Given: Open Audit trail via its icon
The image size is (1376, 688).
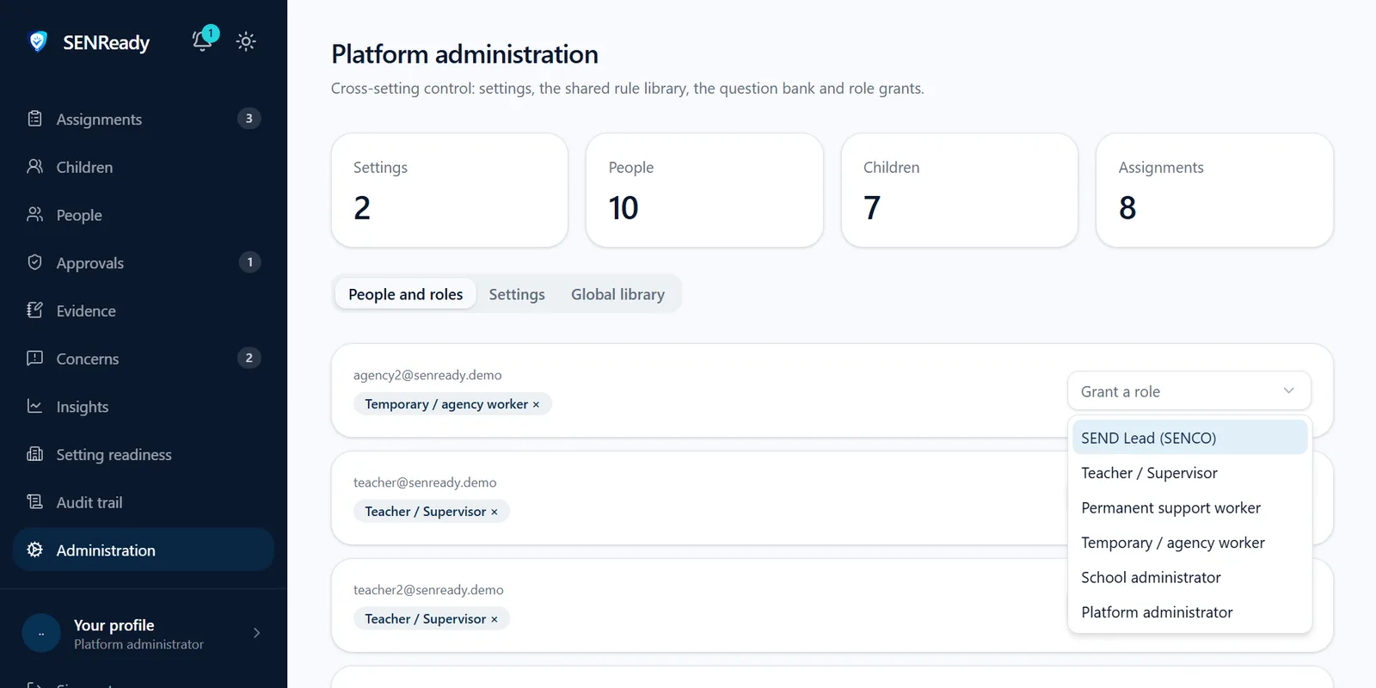Looking at the screenshot, I should 34,501.
